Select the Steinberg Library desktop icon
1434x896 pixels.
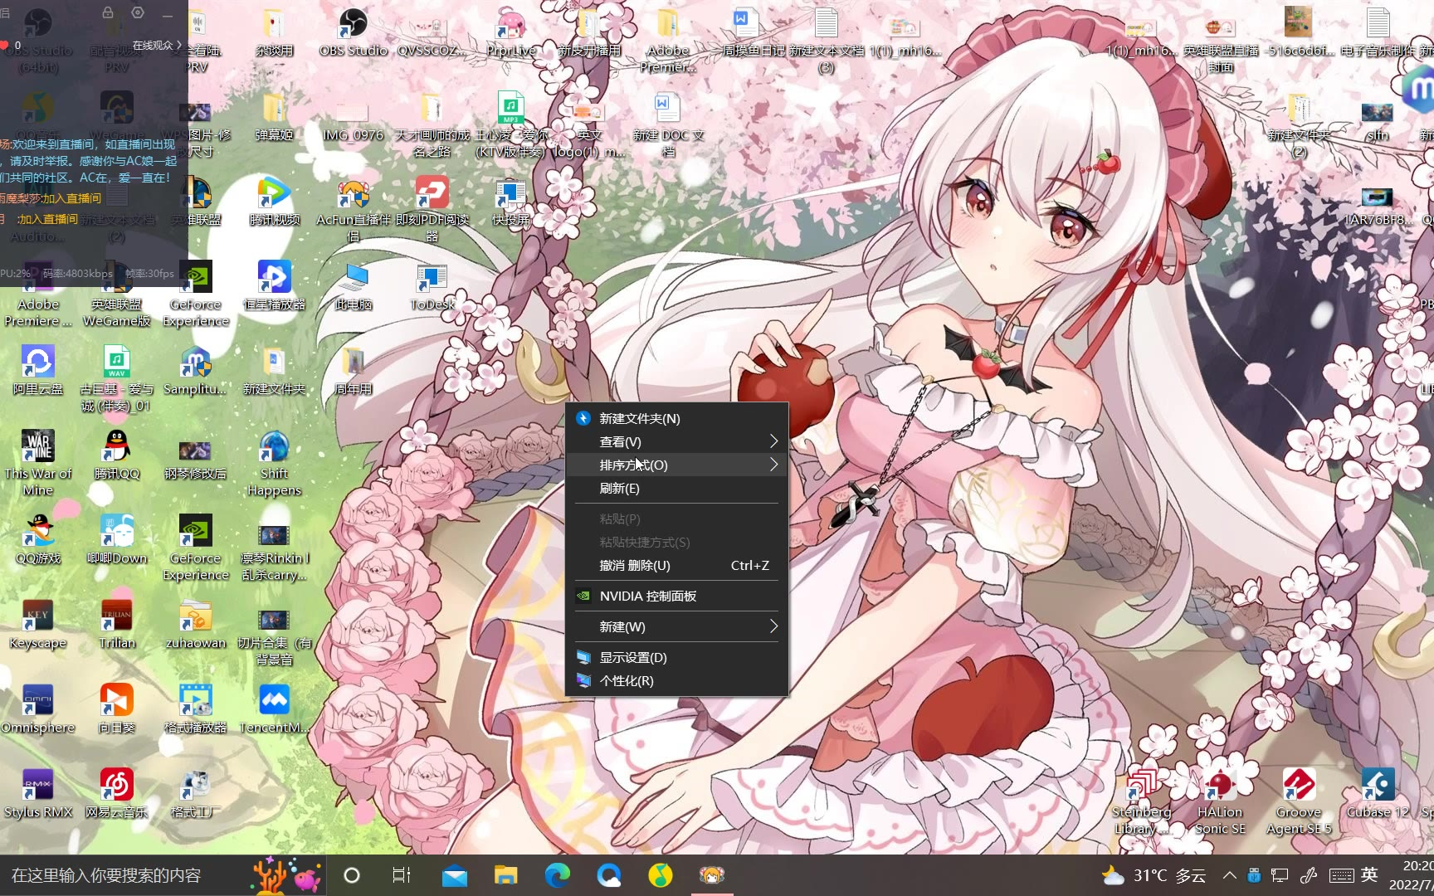tap(1141, 802)
